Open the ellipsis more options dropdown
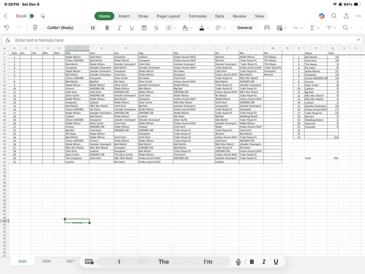Image resolution: width=365 pixels, height=274 pixels. coord(298,28)
